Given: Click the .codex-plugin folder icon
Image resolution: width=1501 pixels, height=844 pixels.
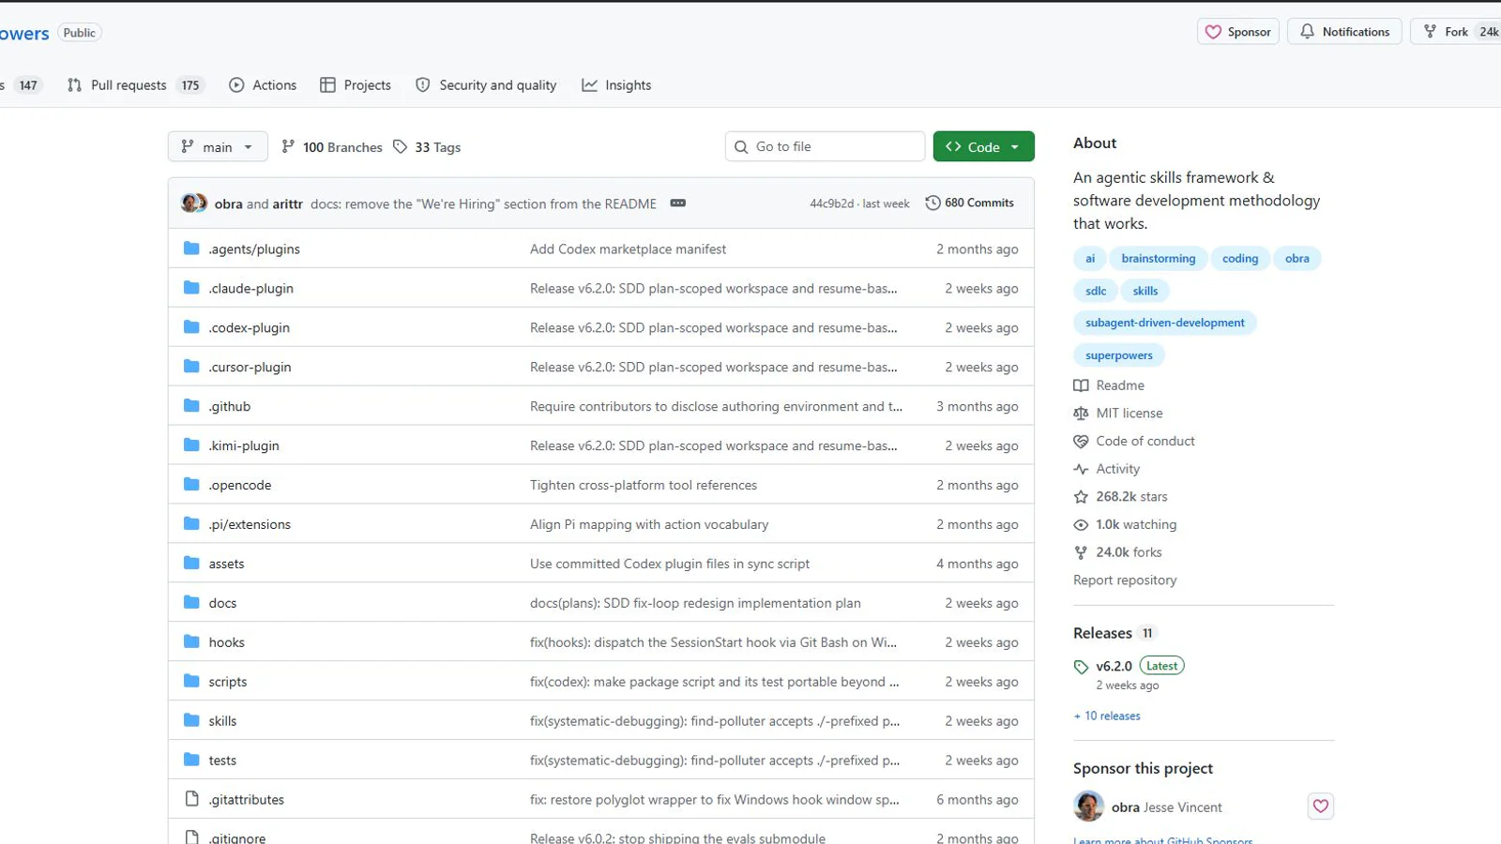Looking at the screenshot, I should point(191,327).
